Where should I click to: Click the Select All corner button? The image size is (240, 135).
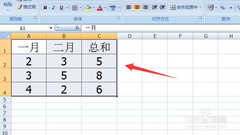(x=6, y=36)
